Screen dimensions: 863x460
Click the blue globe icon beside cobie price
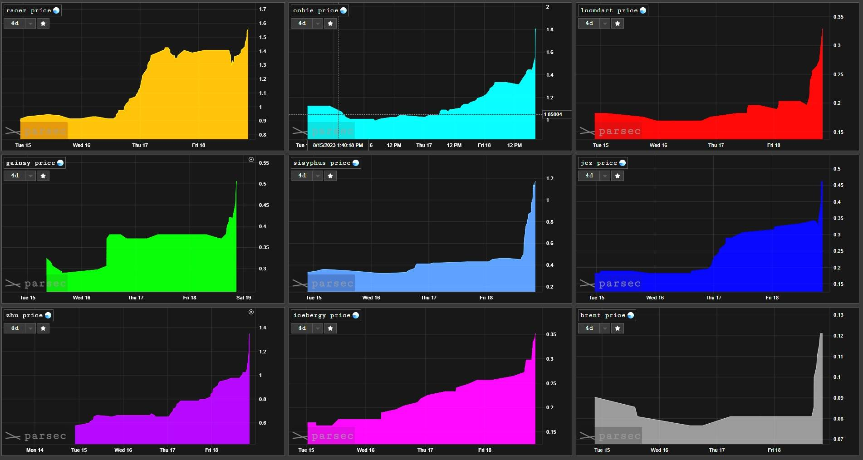click(x=343, y=10)
